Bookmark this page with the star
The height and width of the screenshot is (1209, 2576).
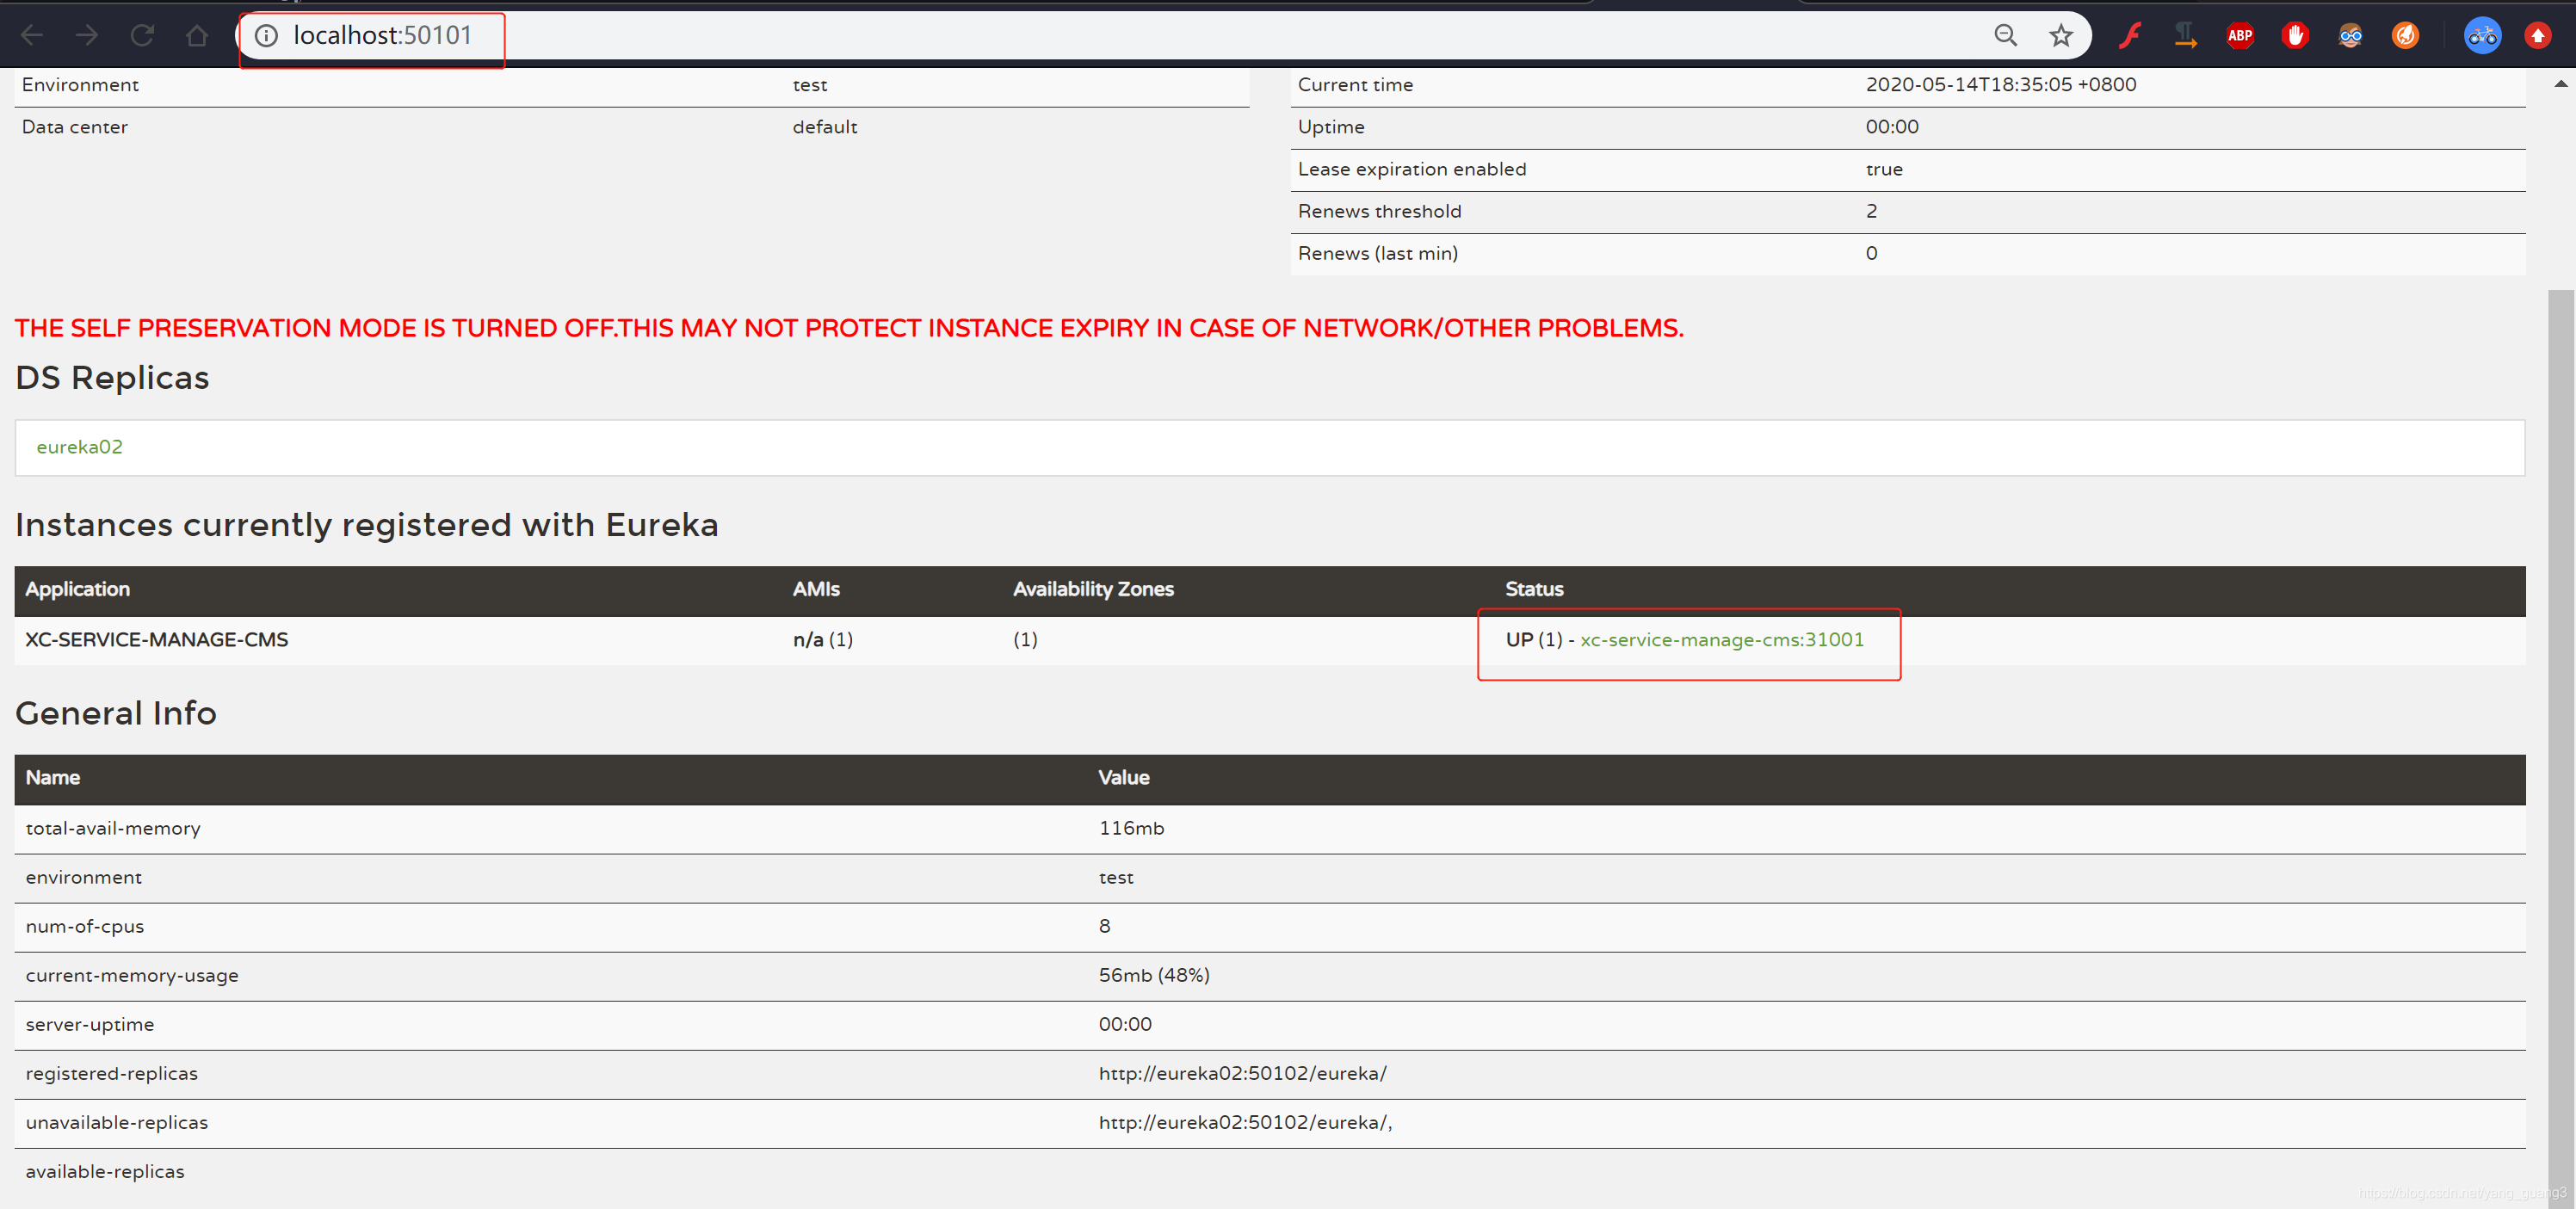click(2061, 36)
